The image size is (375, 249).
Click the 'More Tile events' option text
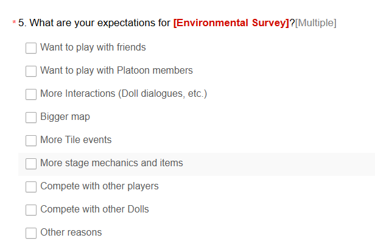point(76,139)
